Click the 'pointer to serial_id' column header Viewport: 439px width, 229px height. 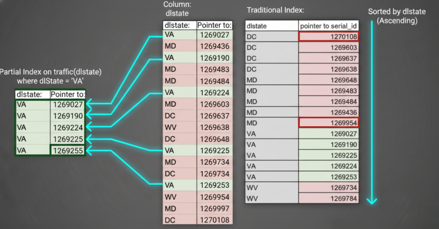pos(329,26)
